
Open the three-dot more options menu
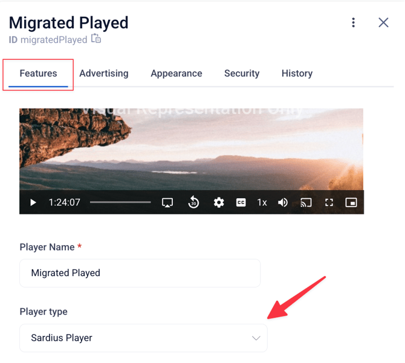pos(354,23)
